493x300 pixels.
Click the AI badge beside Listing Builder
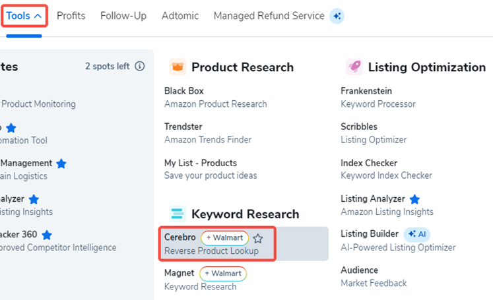tap(417, 234)
